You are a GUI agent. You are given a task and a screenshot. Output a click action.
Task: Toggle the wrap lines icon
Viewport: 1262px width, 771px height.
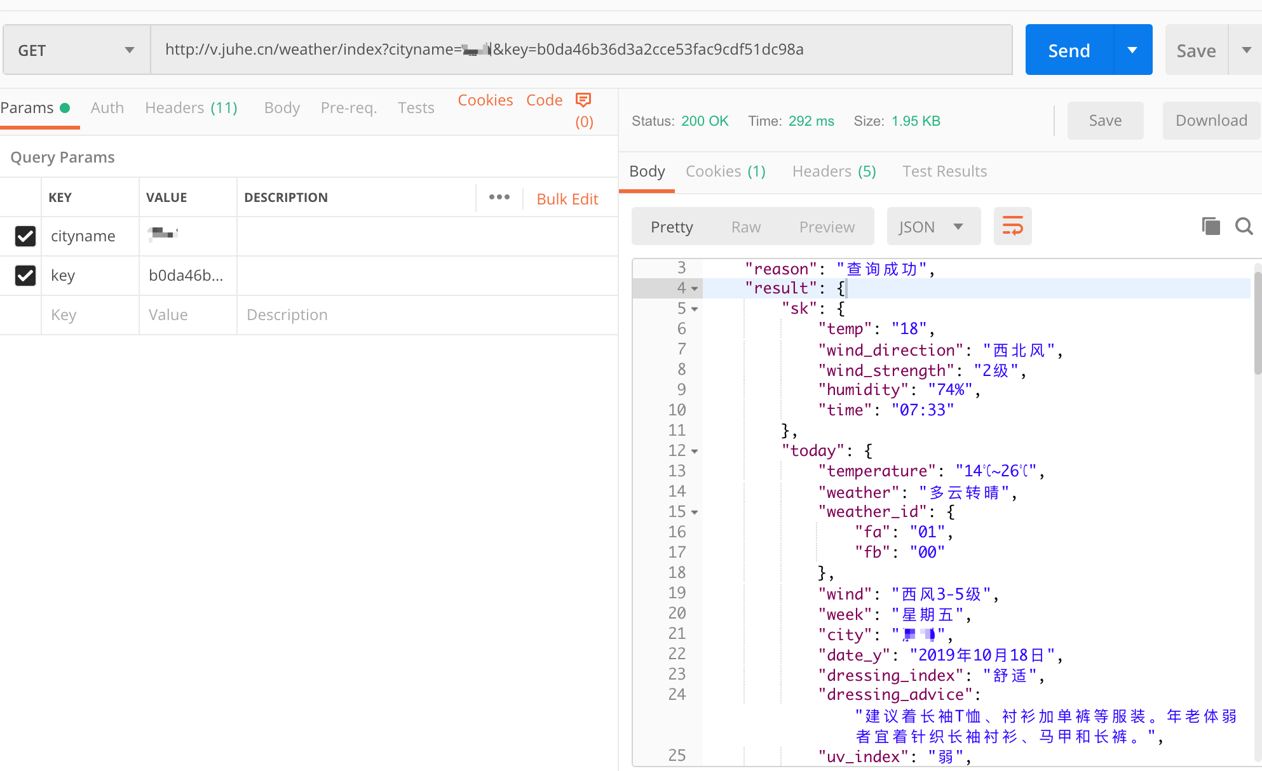coord(1012,226)
